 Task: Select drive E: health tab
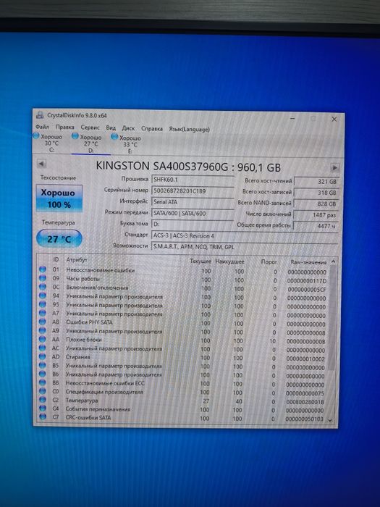click(130, 145)
